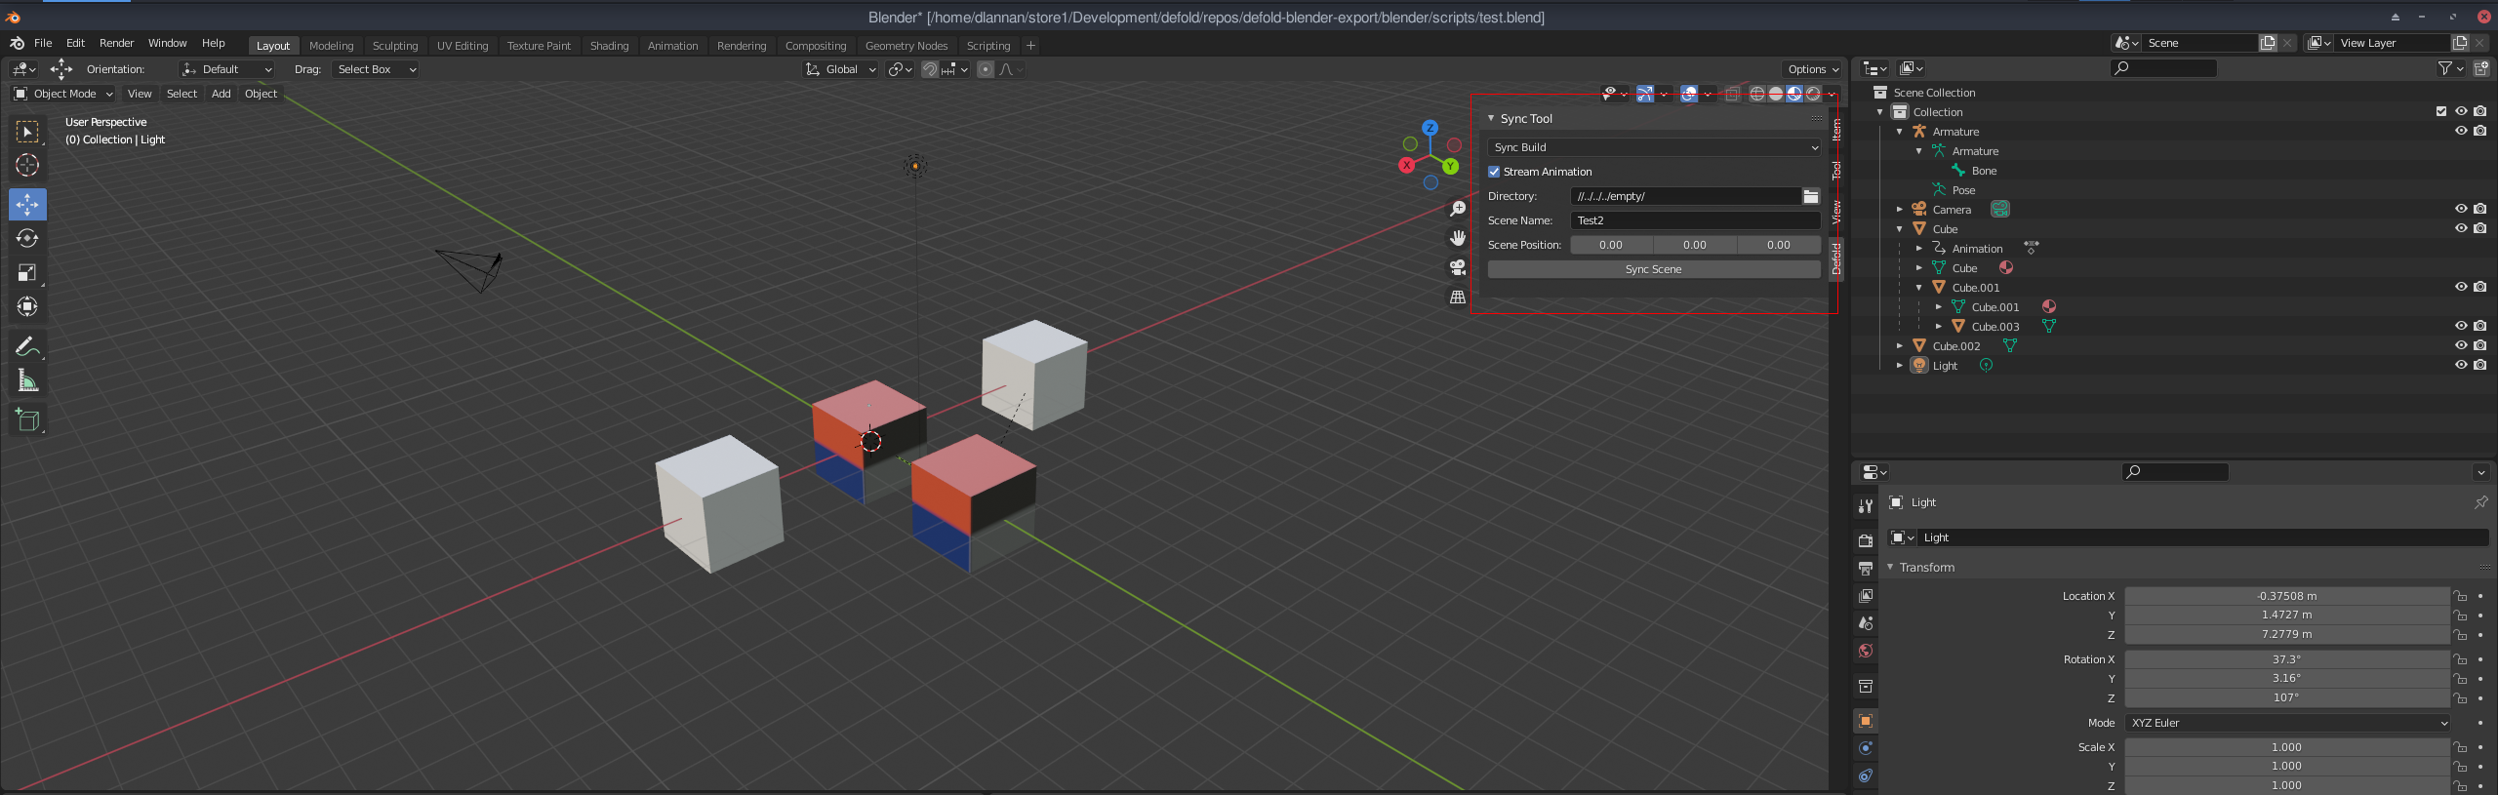Uncheck Stream Animation checkbox
This screenshot has width=2498, height=795.
(1494, 172)
